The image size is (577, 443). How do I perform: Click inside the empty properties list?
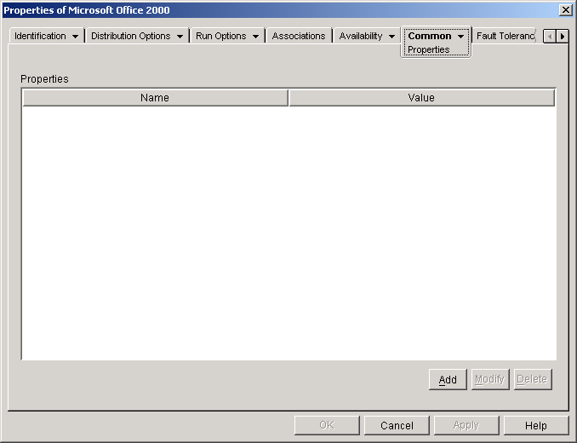[x=288, y=233]
